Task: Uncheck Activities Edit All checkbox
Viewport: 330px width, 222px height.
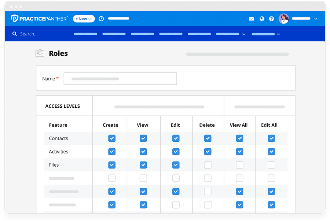Action: pyautogui.click(x=271, y=152)
